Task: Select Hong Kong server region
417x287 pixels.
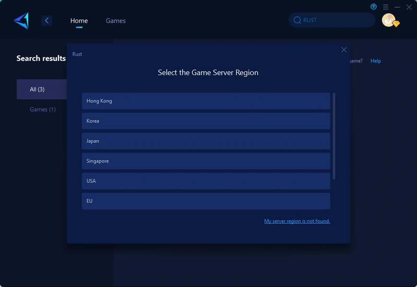Action: coord(206,101)
